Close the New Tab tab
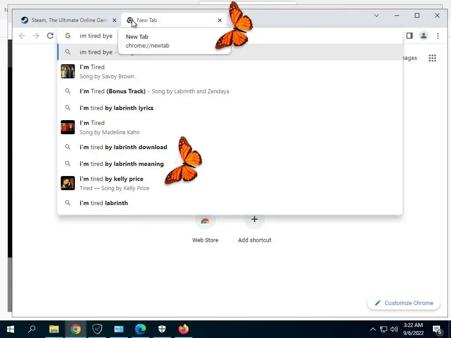This screenshot has width=451, height=338. click(220, 20)
